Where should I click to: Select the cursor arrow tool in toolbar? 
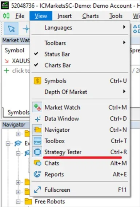click(11, 29)
